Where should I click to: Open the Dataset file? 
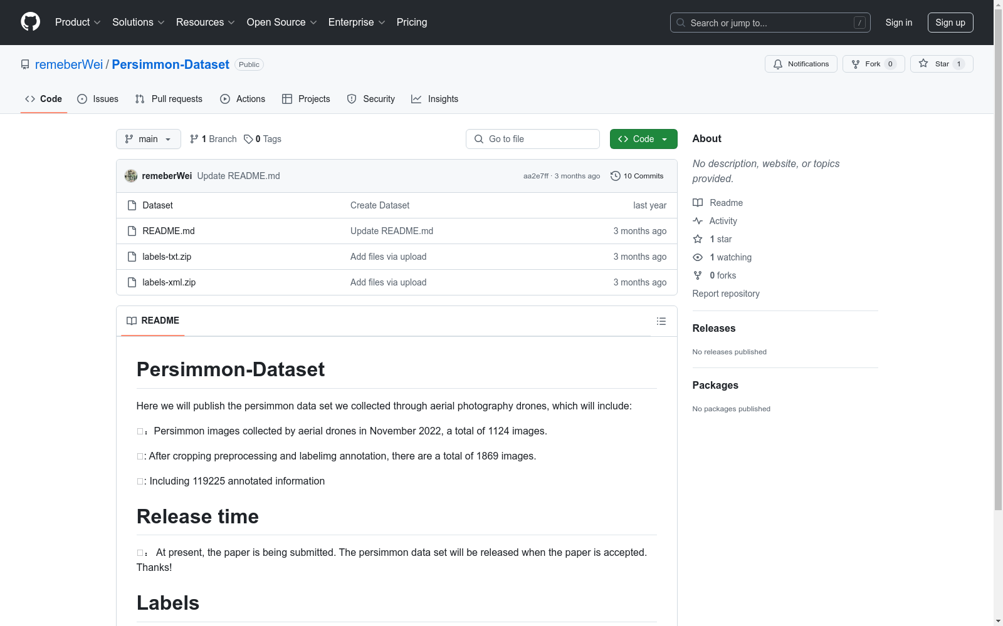pyautogui.click(x=157, y=205)
